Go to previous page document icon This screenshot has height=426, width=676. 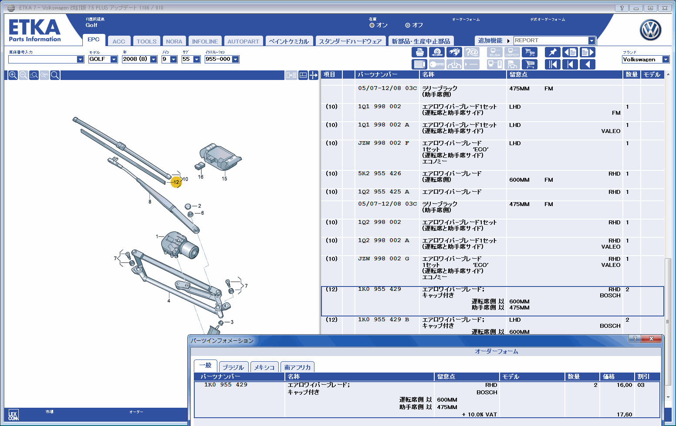[x=570, y=52]
